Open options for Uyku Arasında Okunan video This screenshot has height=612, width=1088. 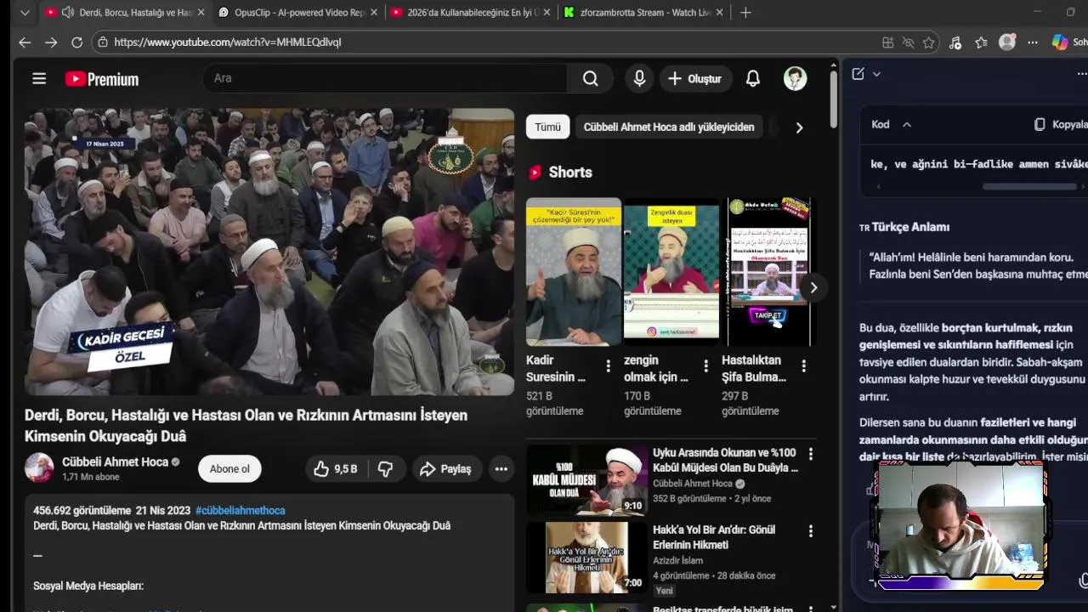(x=810, y=454)
